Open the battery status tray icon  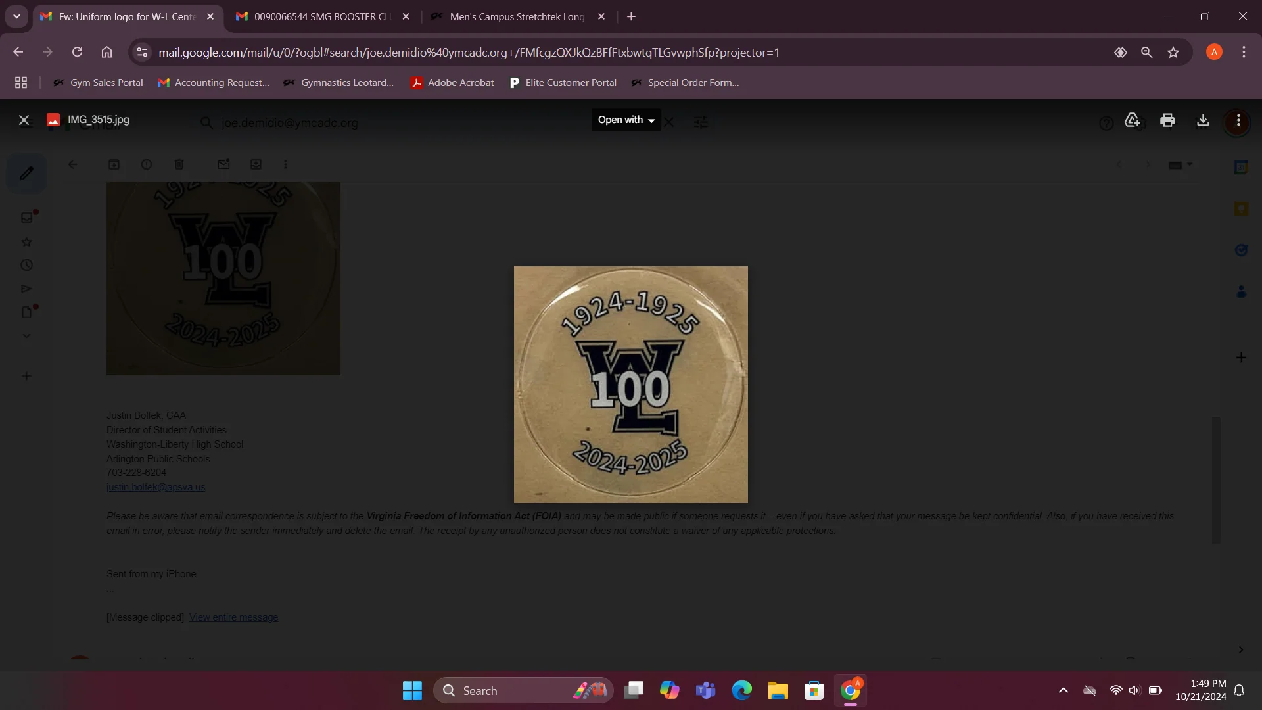click(x=1155, y=691)
